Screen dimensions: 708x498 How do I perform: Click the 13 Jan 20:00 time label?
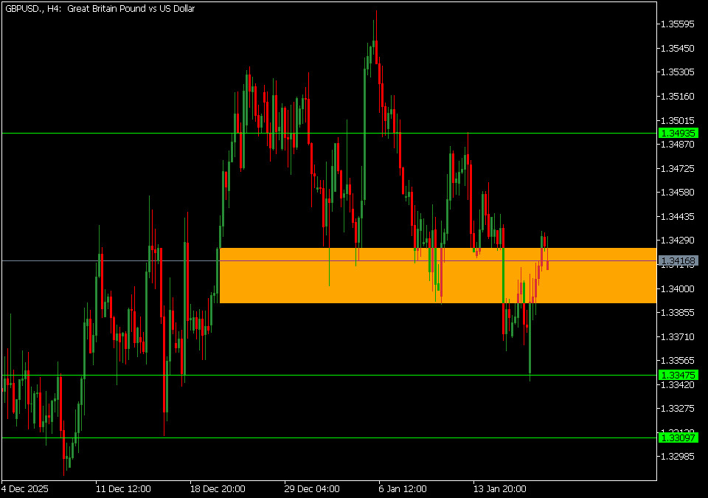499,488
